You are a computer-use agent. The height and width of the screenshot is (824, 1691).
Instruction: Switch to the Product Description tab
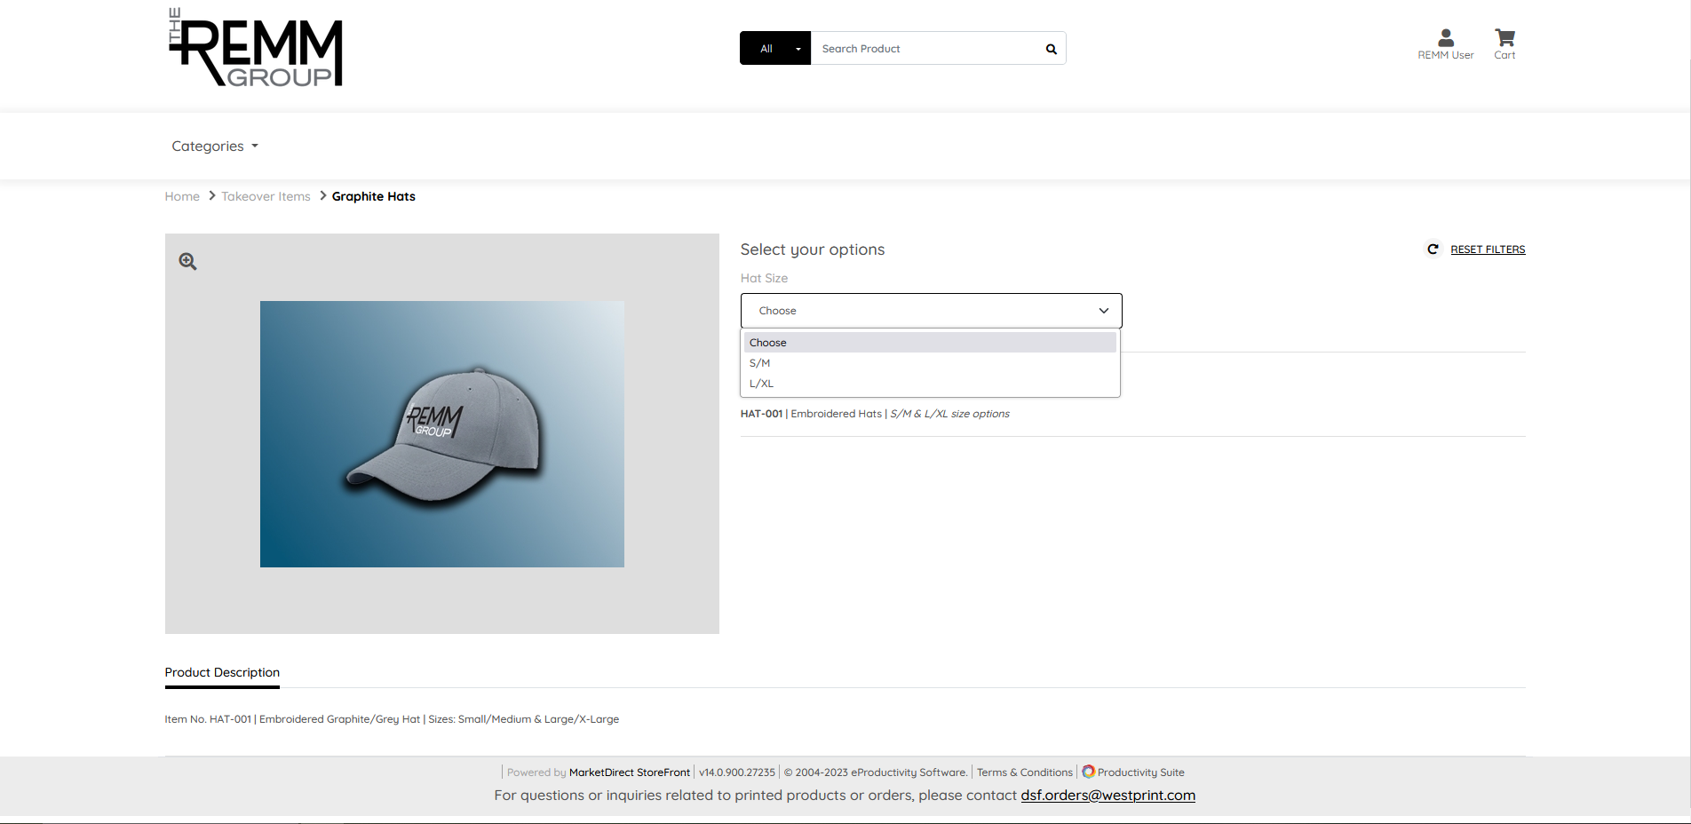[x=222, y=673]
